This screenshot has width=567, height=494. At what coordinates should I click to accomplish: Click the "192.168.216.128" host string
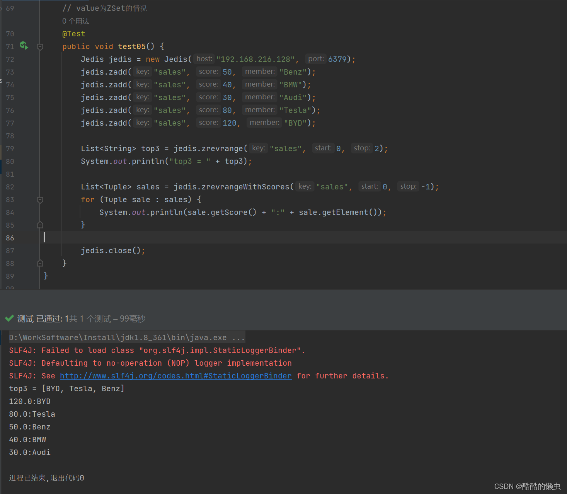pos(255,59)
